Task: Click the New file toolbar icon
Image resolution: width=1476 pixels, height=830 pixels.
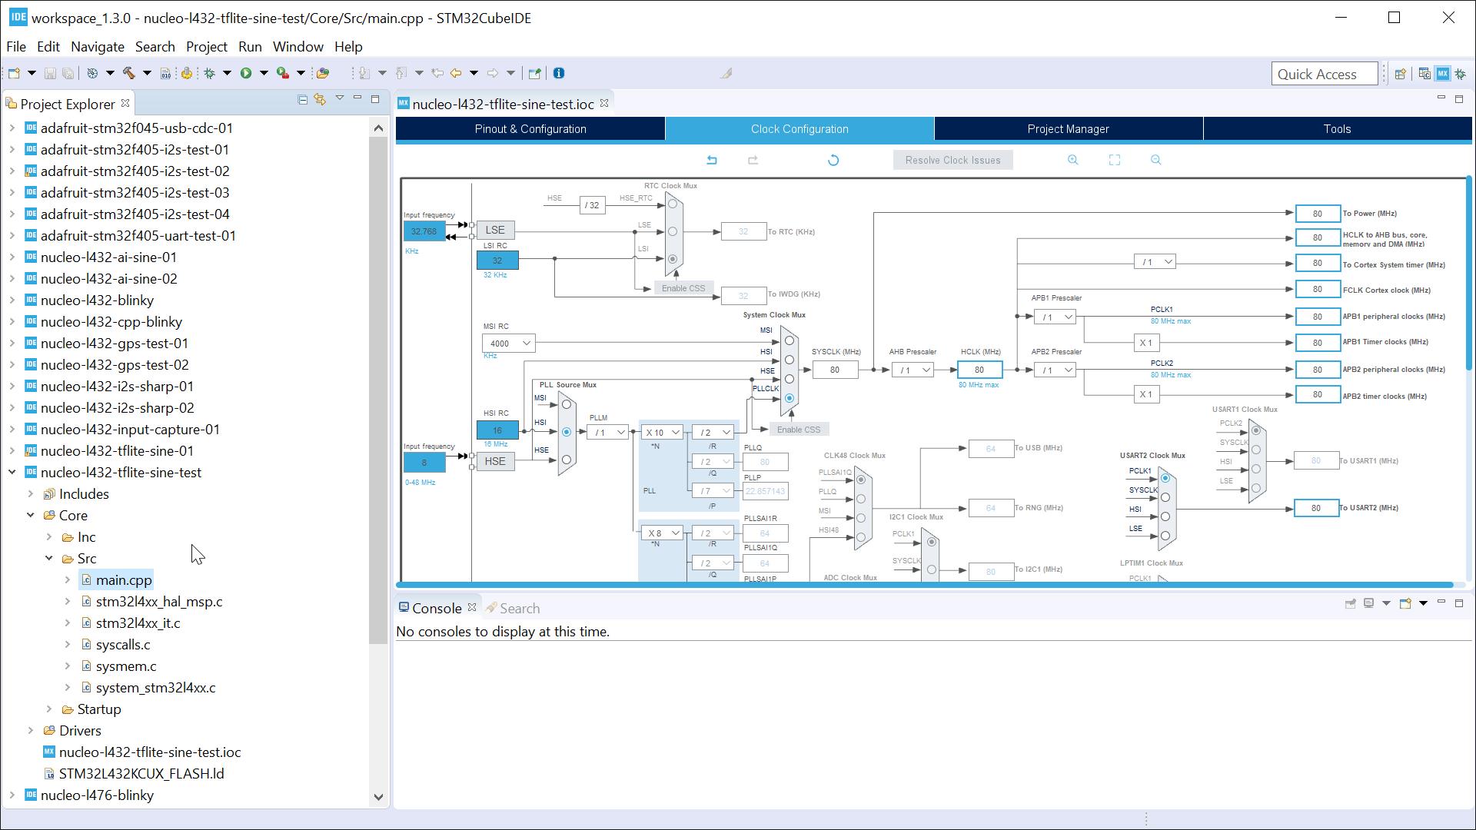Action: [x=14, y=74]
